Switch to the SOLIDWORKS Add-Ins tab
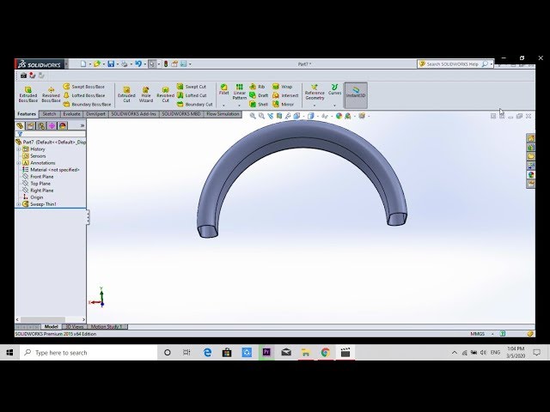 pyautogui.click(x=134, y=114)
